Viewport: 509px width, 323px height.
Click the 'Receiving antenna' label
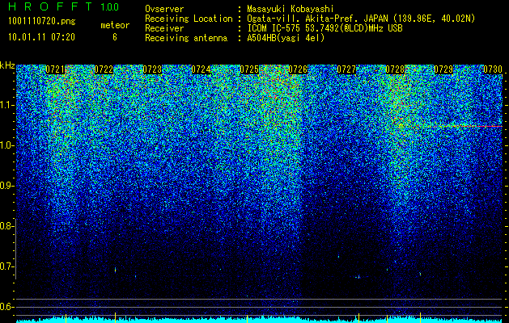pyautogui.click(x=186, y=38)
